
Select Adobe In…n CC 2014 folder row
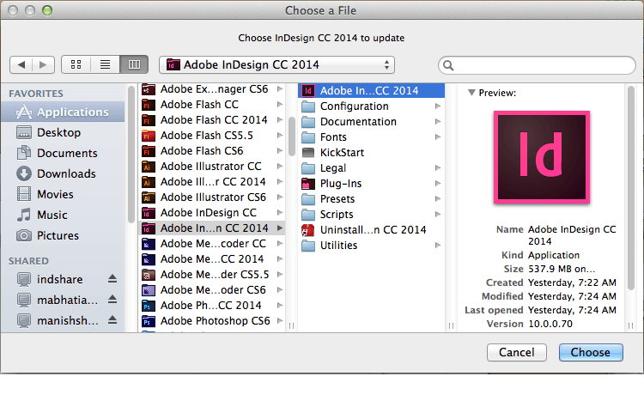[212, 228]
